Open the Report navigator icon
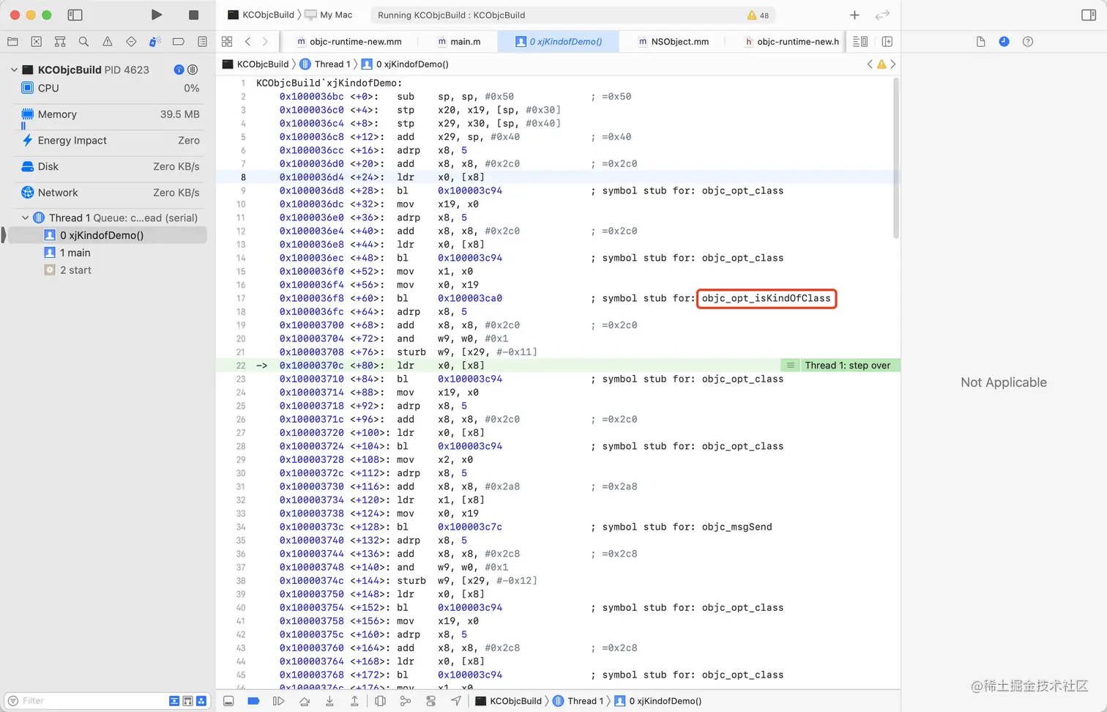 coord(202,42)
